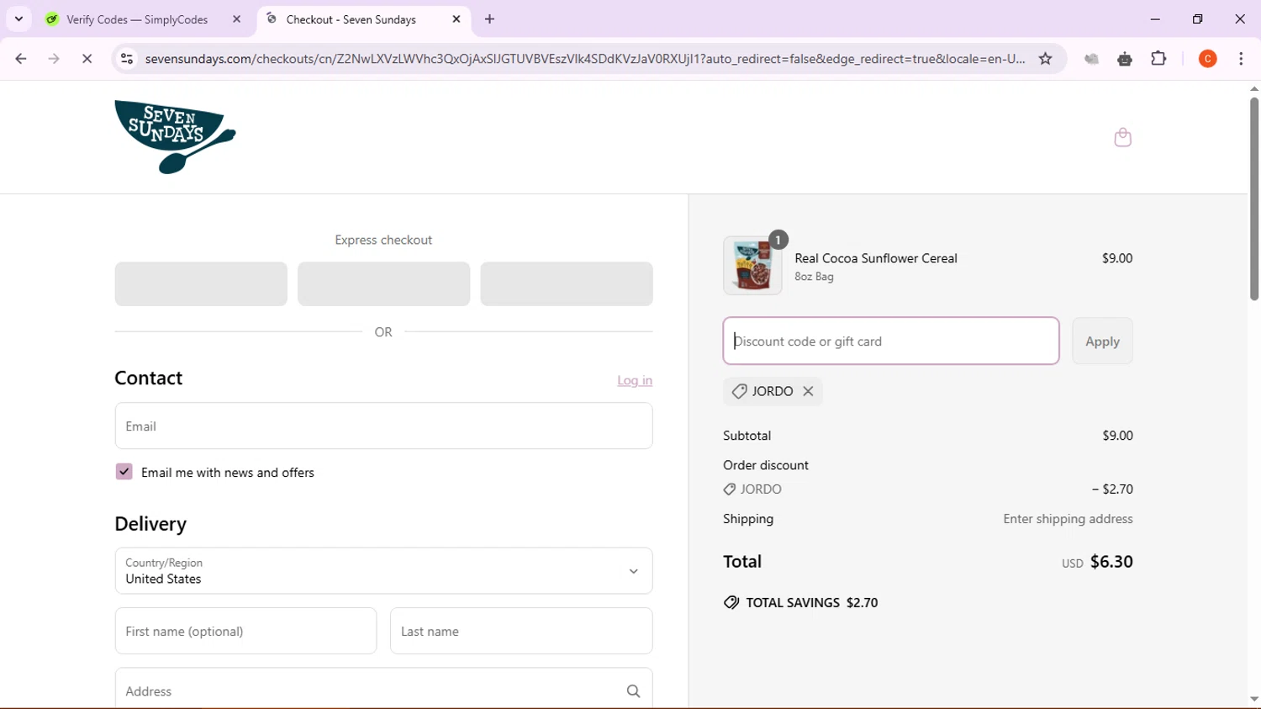Click the third express checkout button
Viewport: 1261px width, 709px height.
(x=567, y=283)
